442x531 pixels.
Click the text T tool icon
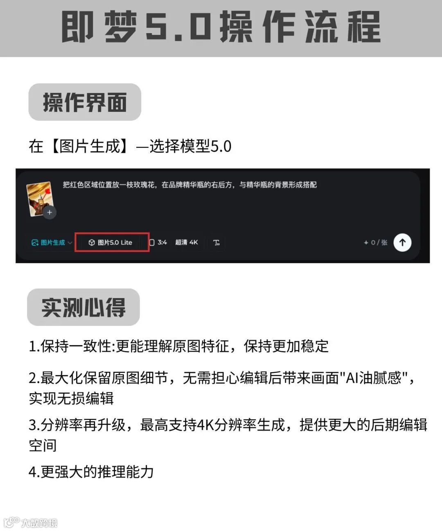(x=216, y=242)
